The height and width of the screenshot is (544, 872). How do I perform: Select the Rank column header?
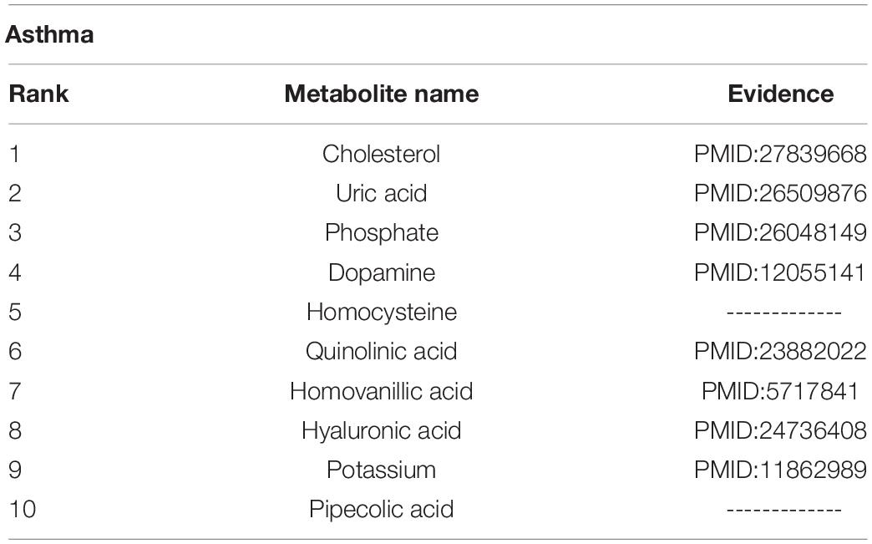38,94
